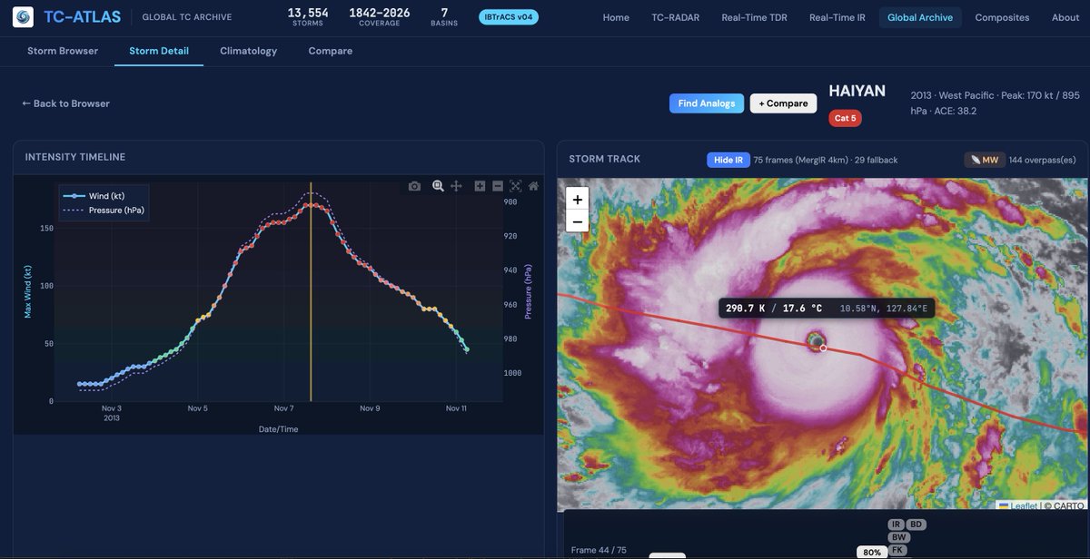Click the chart Zoom in plus icon

[480, 186]
